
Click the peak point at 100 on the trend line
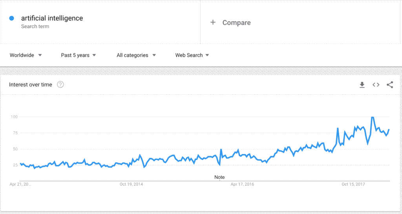point(372,117)
